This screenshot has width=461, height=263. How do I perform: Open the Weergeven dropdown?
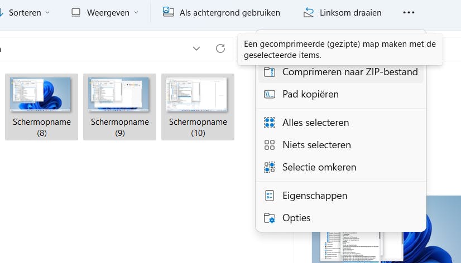(105, 12)
